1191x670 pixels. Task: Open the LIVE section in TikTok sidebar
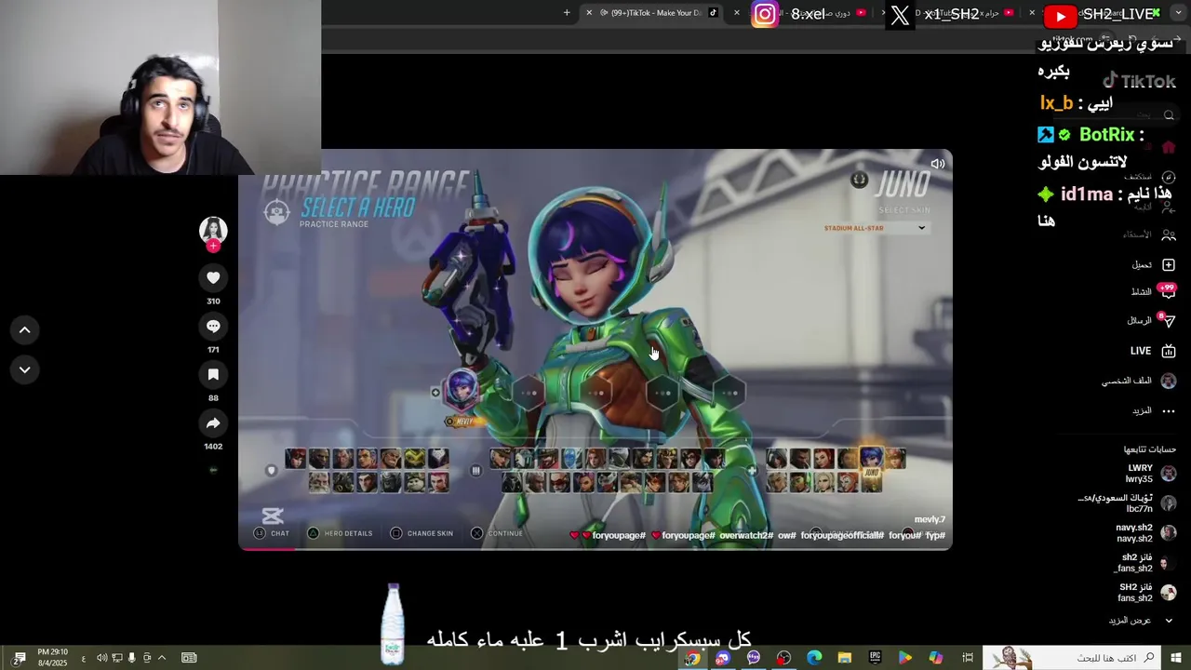click(x=1154, y=351)
